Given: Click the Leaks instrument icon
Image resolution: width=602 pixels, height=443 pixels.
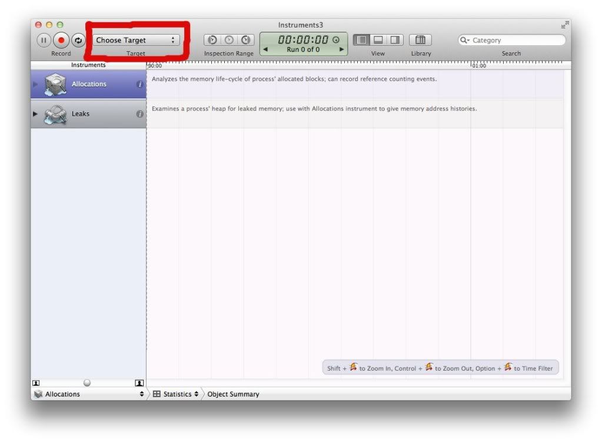Looking at the screenshot, I should [x=56, y=114].
